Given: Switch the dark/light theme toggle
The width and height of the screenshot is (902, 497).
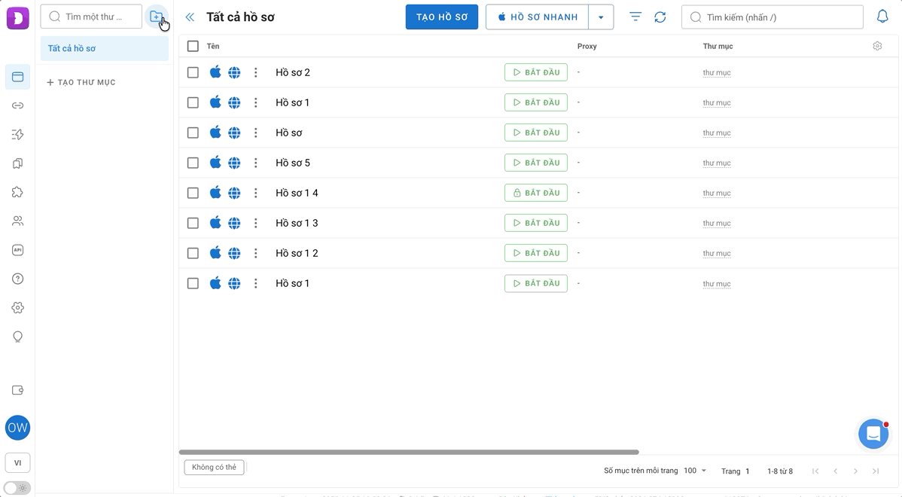Looking at the screenshot, I should tap(17, 489).
